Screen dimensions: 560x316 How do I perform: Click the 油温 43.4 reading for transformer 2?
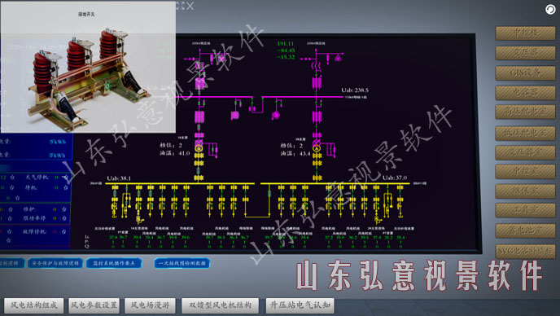pyautogui.click(x=295, y=153)
